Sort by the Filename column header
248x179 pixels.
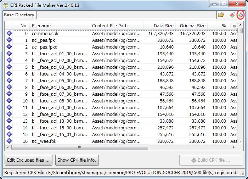(60, 26)
